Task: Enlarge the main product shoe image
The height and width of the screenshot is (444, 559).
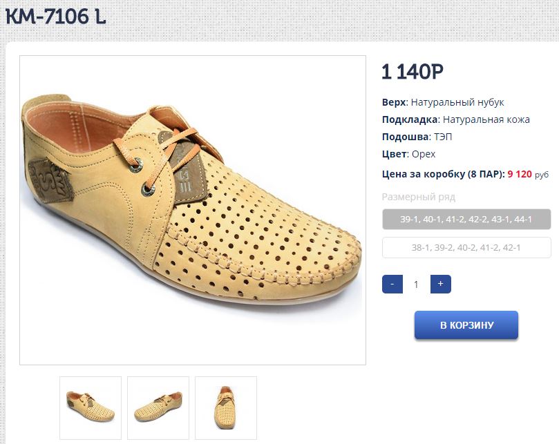Action: [193, 210]
